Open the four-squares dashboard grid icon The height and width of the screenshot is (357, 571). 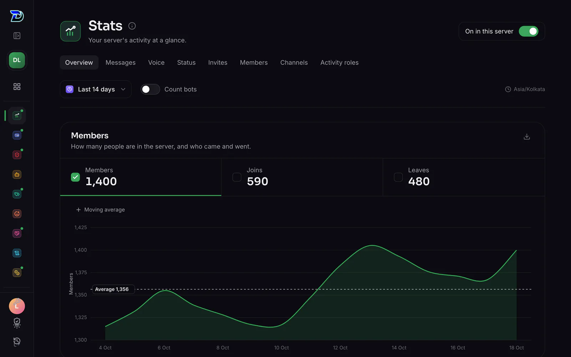point(17,87)
